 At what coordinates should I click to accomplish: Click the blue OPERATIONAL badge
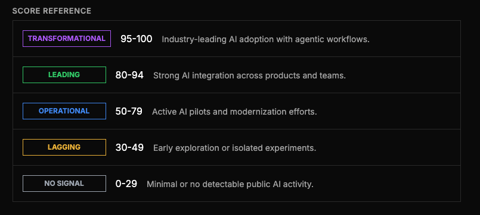[64, 111]
